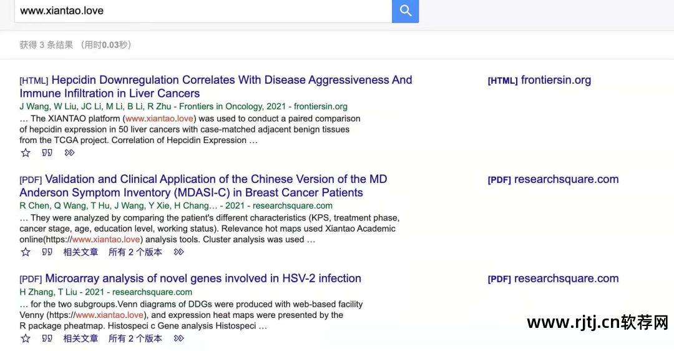Click the blue magnifier search button
The image size is (674, 351).
405,11
